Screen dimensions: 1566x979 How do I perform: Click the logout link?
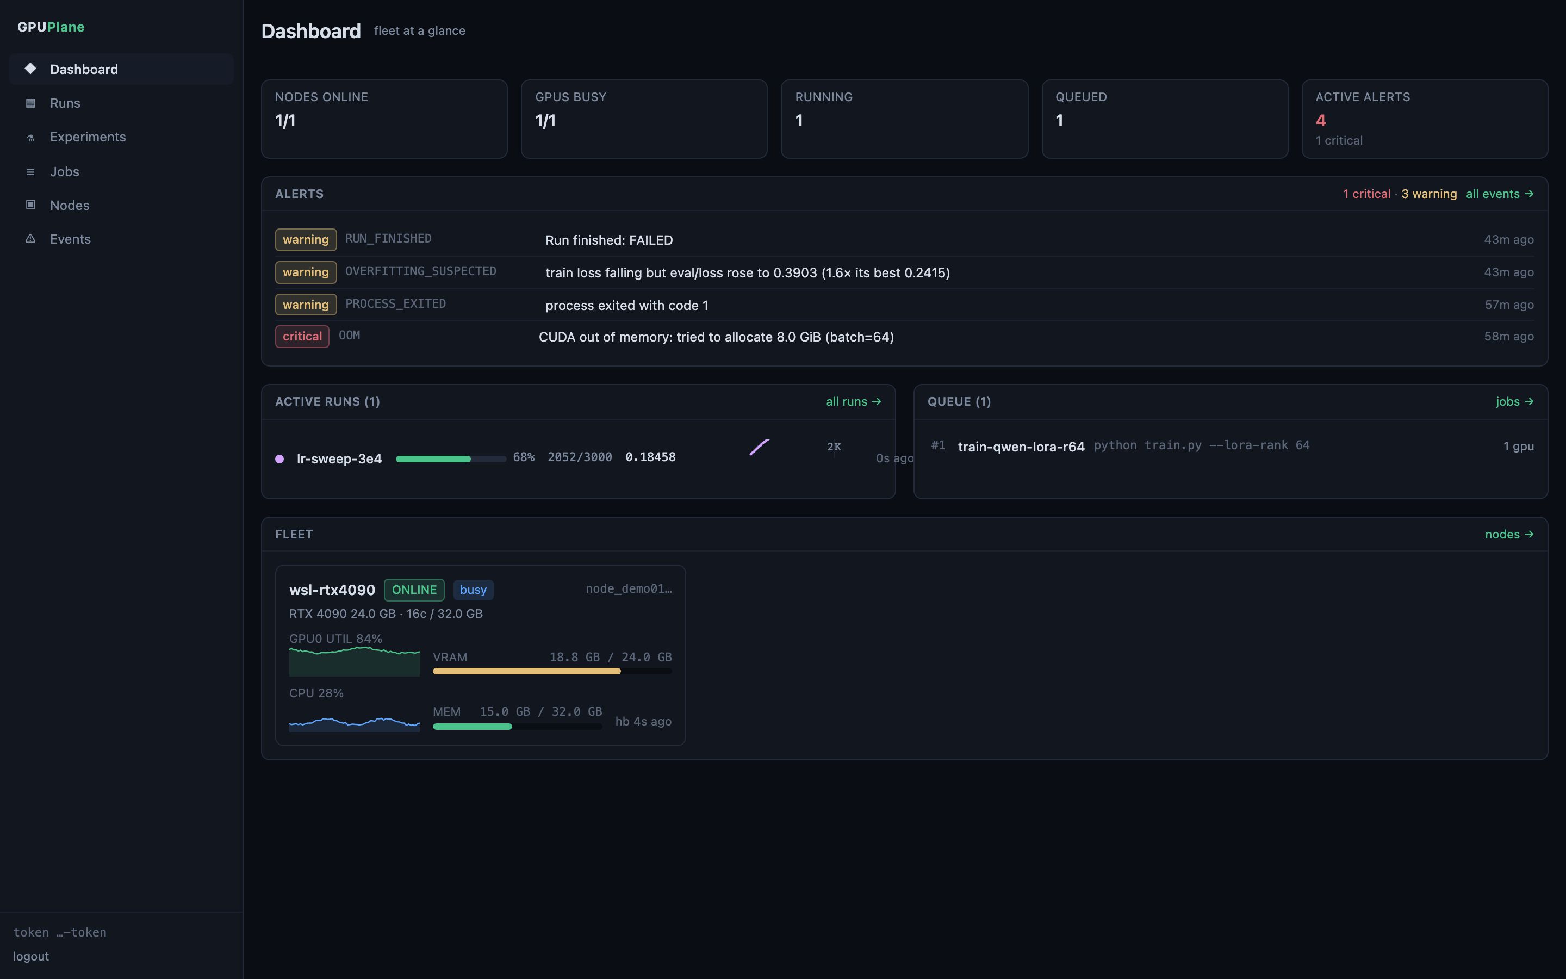(x=31, y=956)
